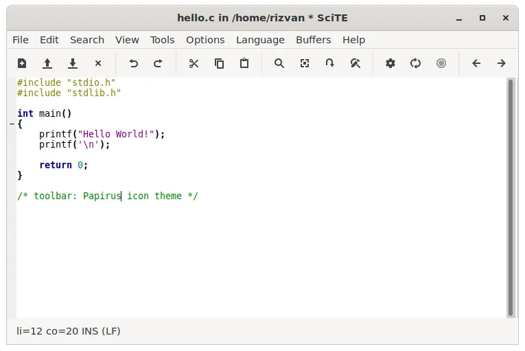Open the File menu
Image resolution: width=525 pixels, height=351 pixels.
(21, 40)
